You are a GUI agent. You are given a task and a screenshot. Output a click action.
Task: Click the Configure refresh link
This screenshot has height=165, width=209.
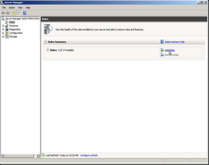[x=89, y=155]
